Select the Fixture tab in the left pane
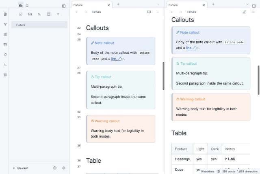 click(92, 5)
